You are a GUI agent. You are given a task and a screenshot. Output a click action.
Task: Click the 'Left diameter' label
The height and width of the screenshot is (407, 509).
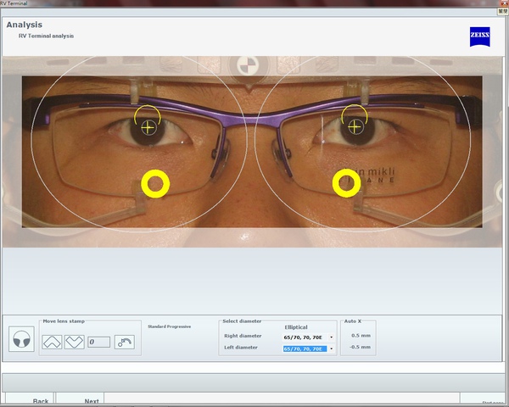point(241,348)
